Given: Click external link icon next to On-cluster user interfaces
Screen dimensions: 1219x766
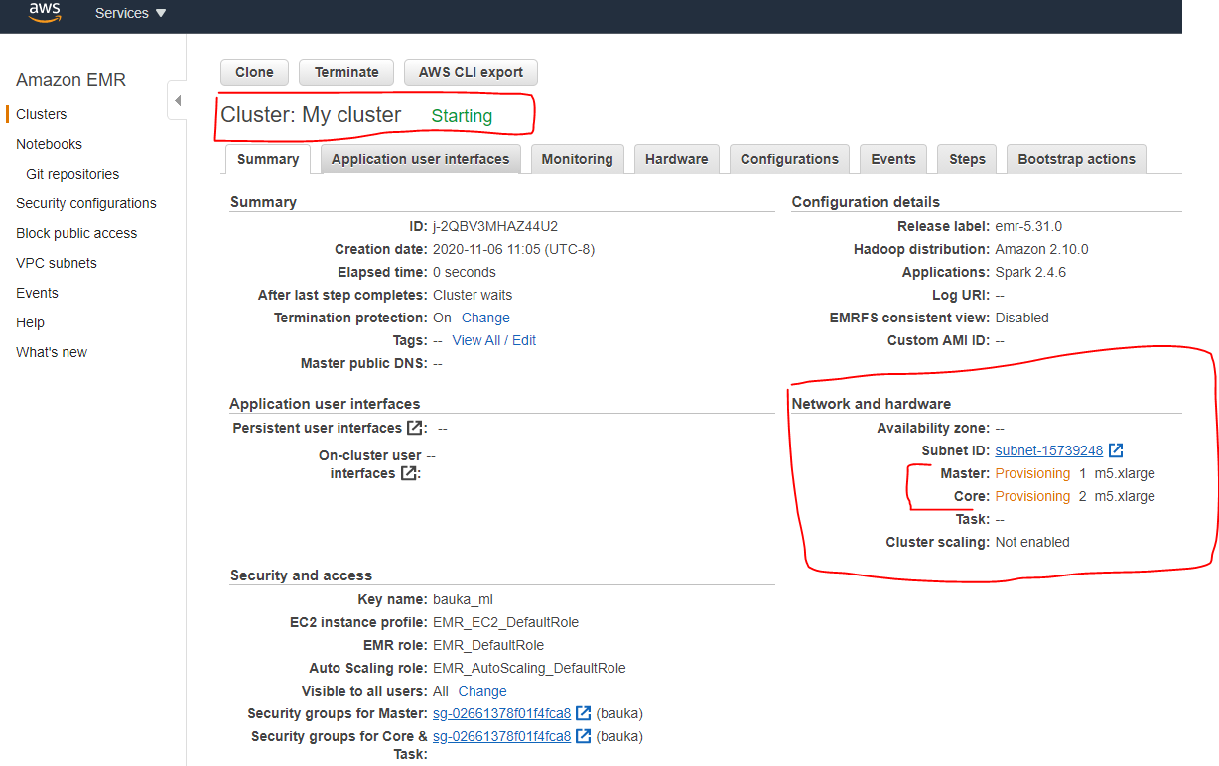Looking at the screenshot, I should (407, 473).
